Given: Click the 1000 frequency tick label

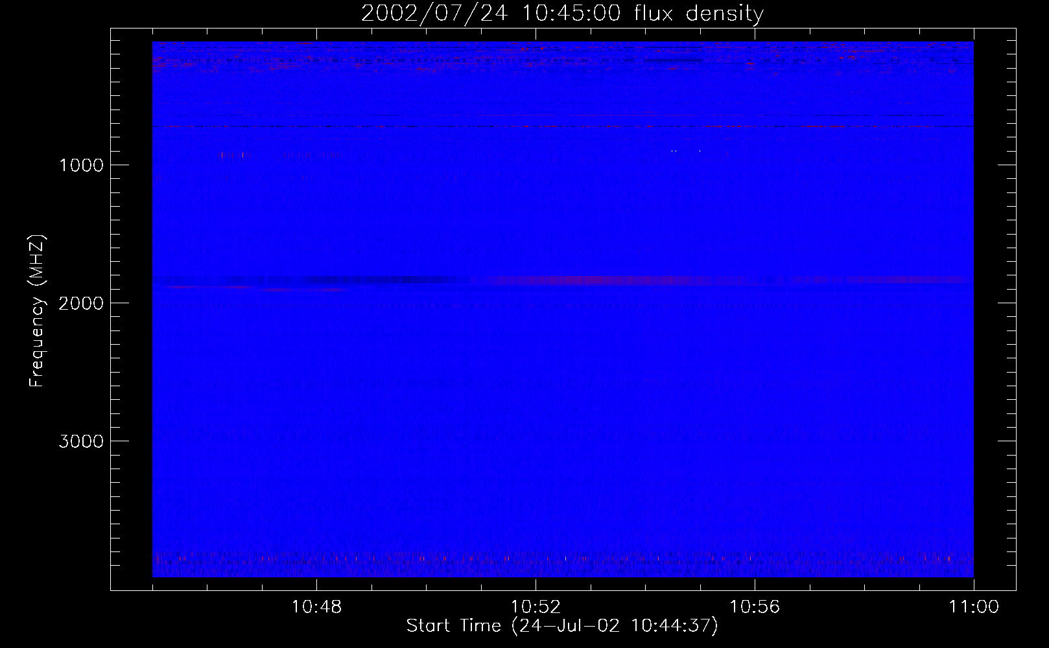Looking at the screenshot, I should [81, 165].
